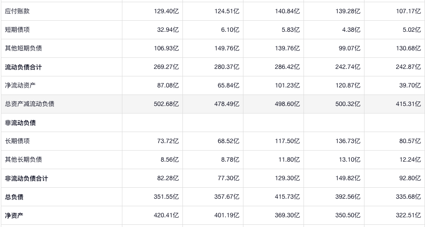Select the 长期债项 row label
This screenshot has height=227, width=425.
click(x=17, y=141)
